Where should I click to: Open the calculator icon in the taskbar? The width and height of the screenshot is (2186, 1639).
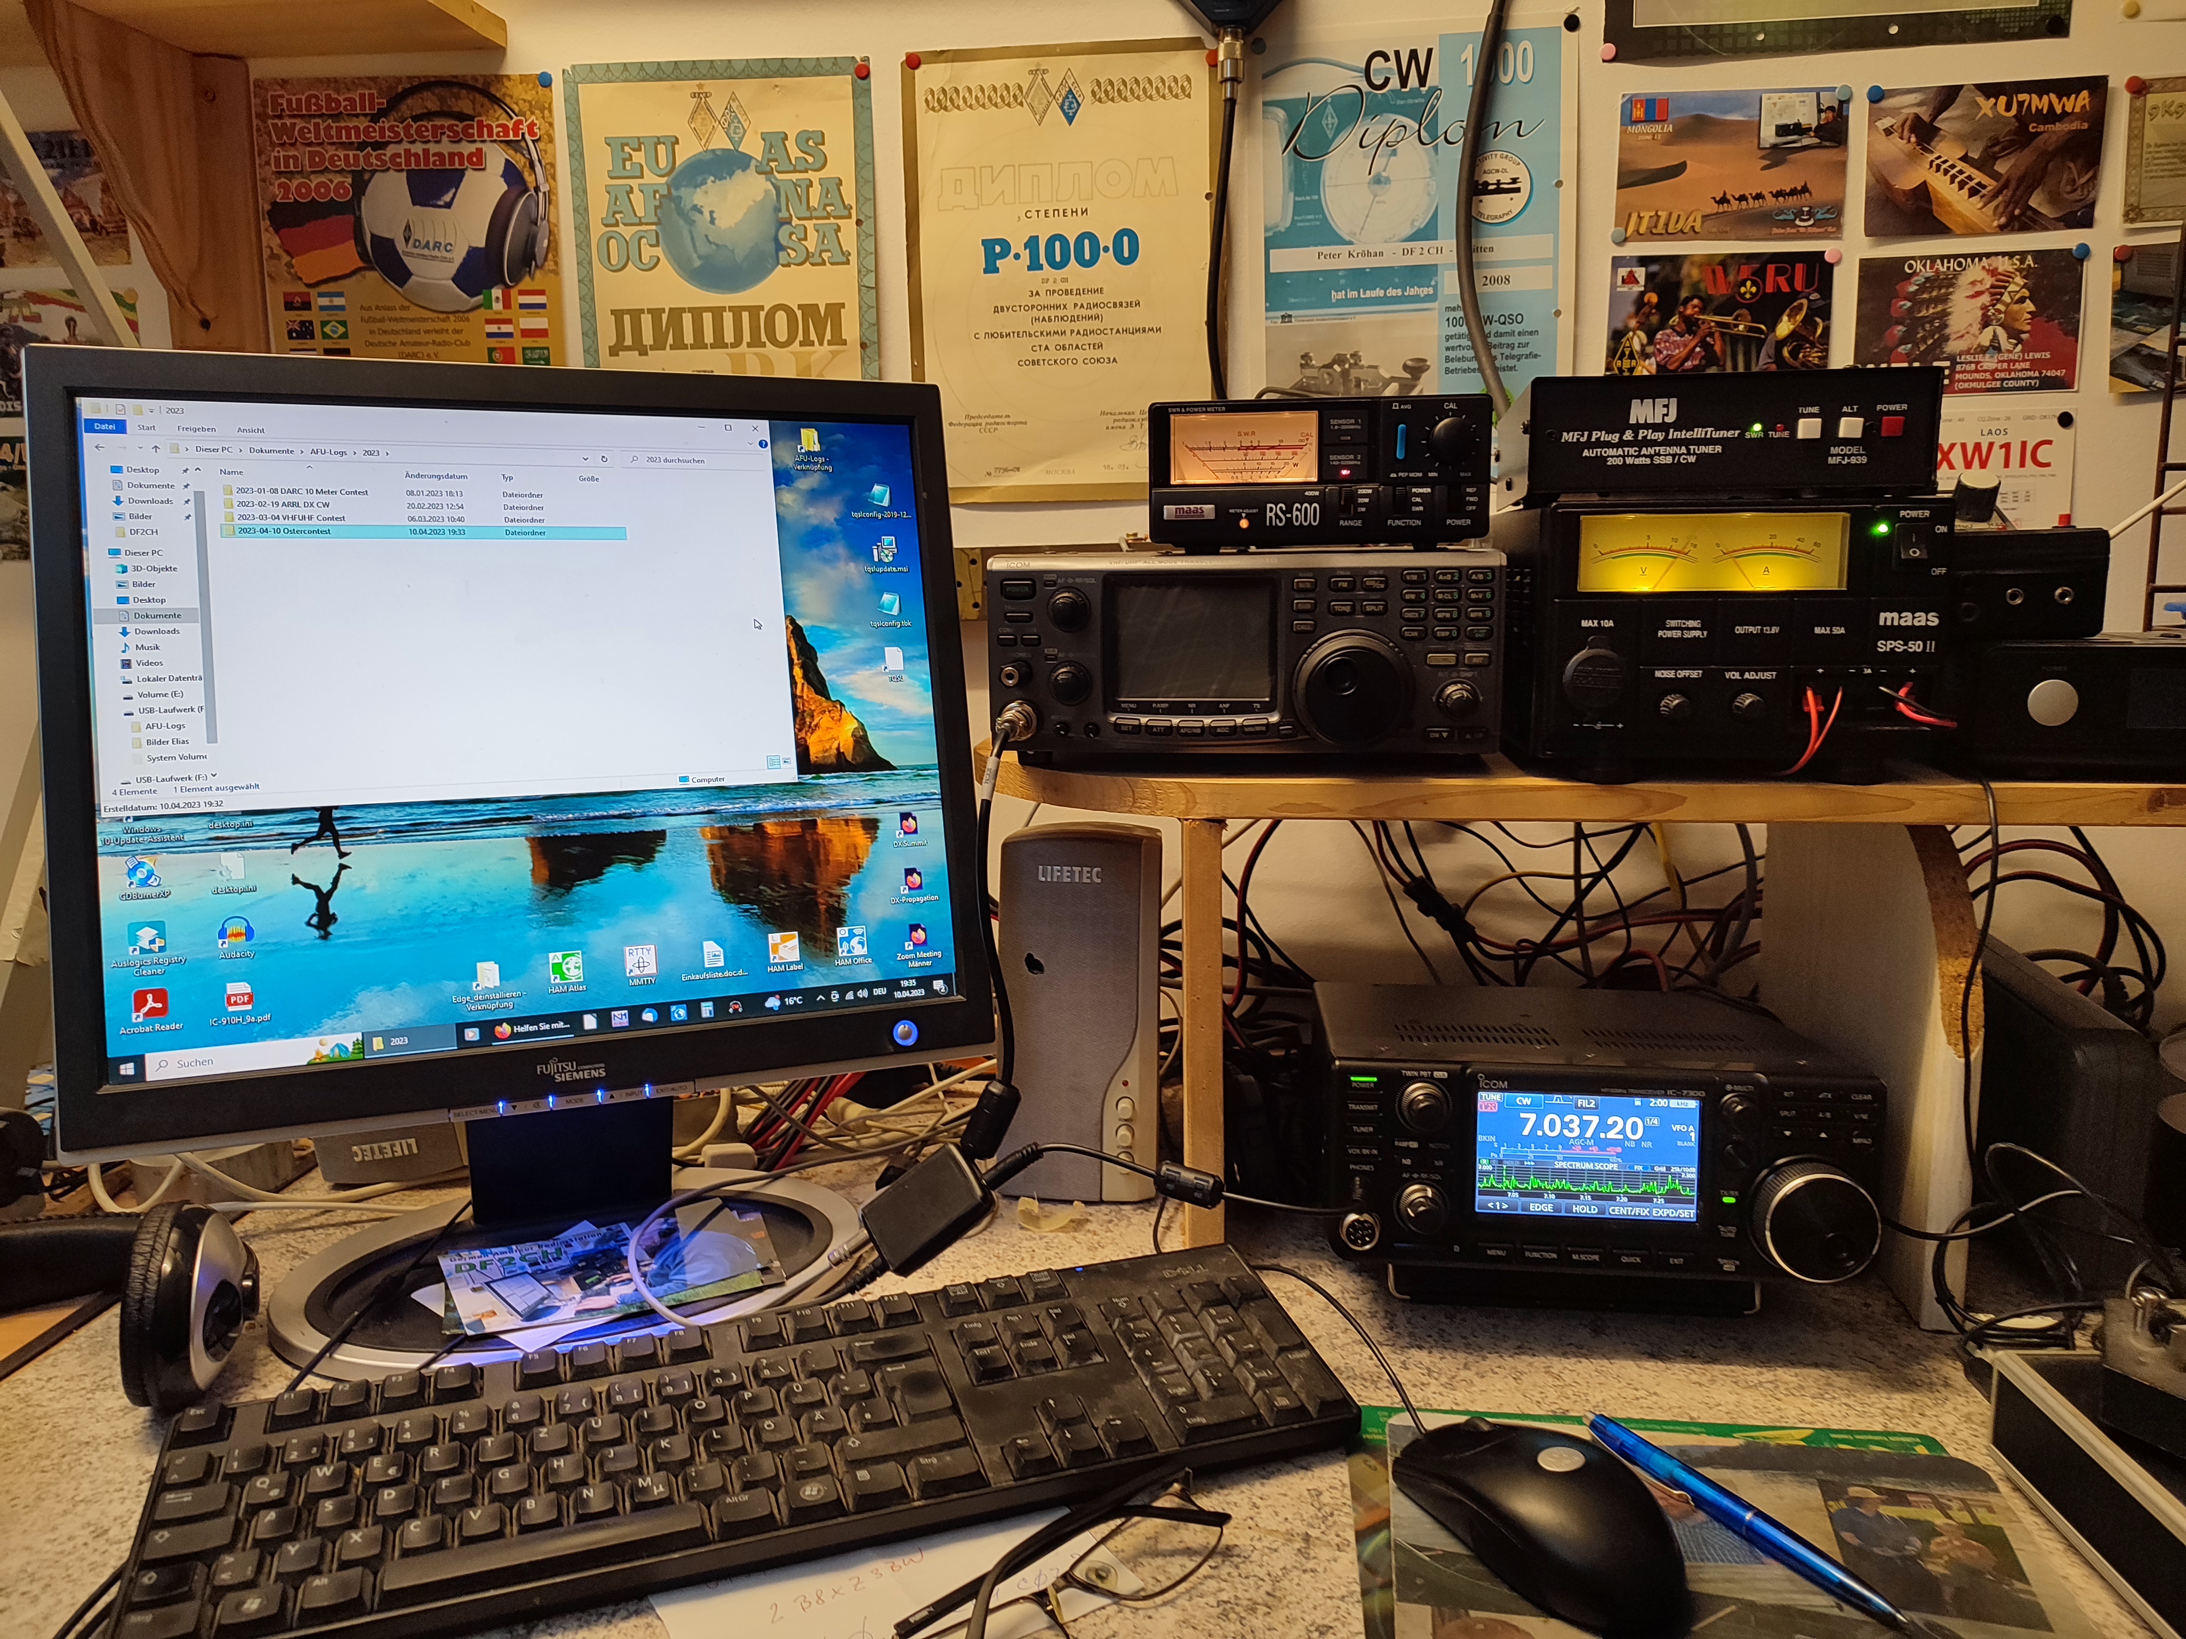[x=707, y=1010]
